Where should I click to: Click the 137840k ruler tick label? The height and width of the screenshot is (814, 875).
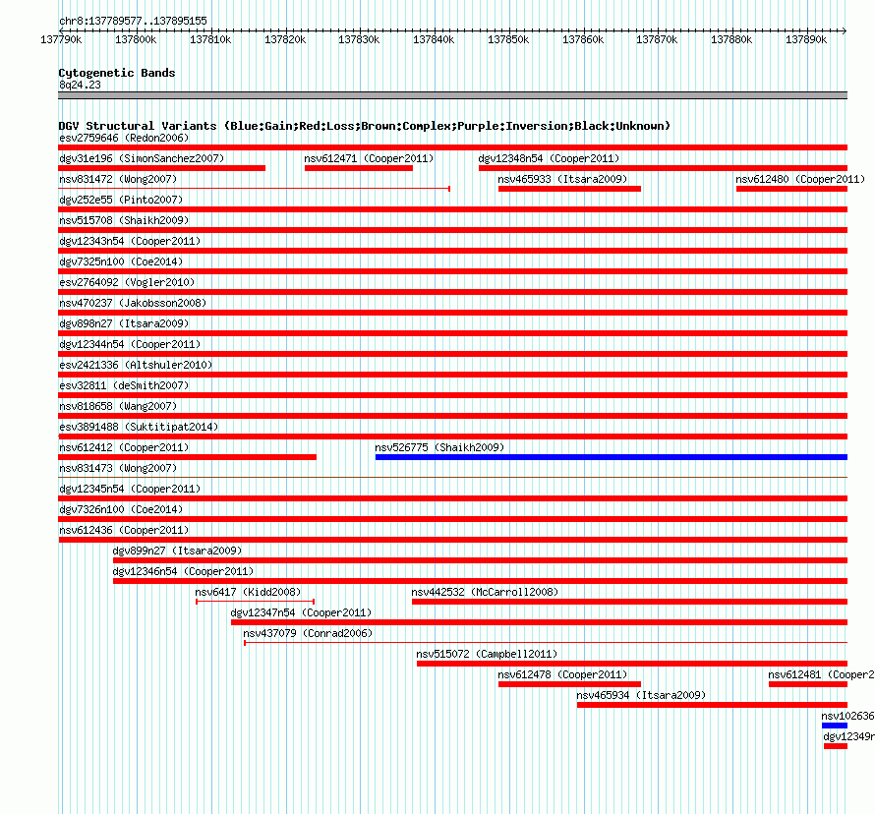(x=434, y=39)
